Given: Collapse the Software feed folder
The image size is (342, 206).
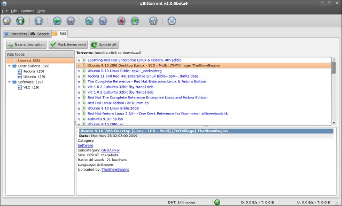Looking at the screenshot, I should click(10, 82).
